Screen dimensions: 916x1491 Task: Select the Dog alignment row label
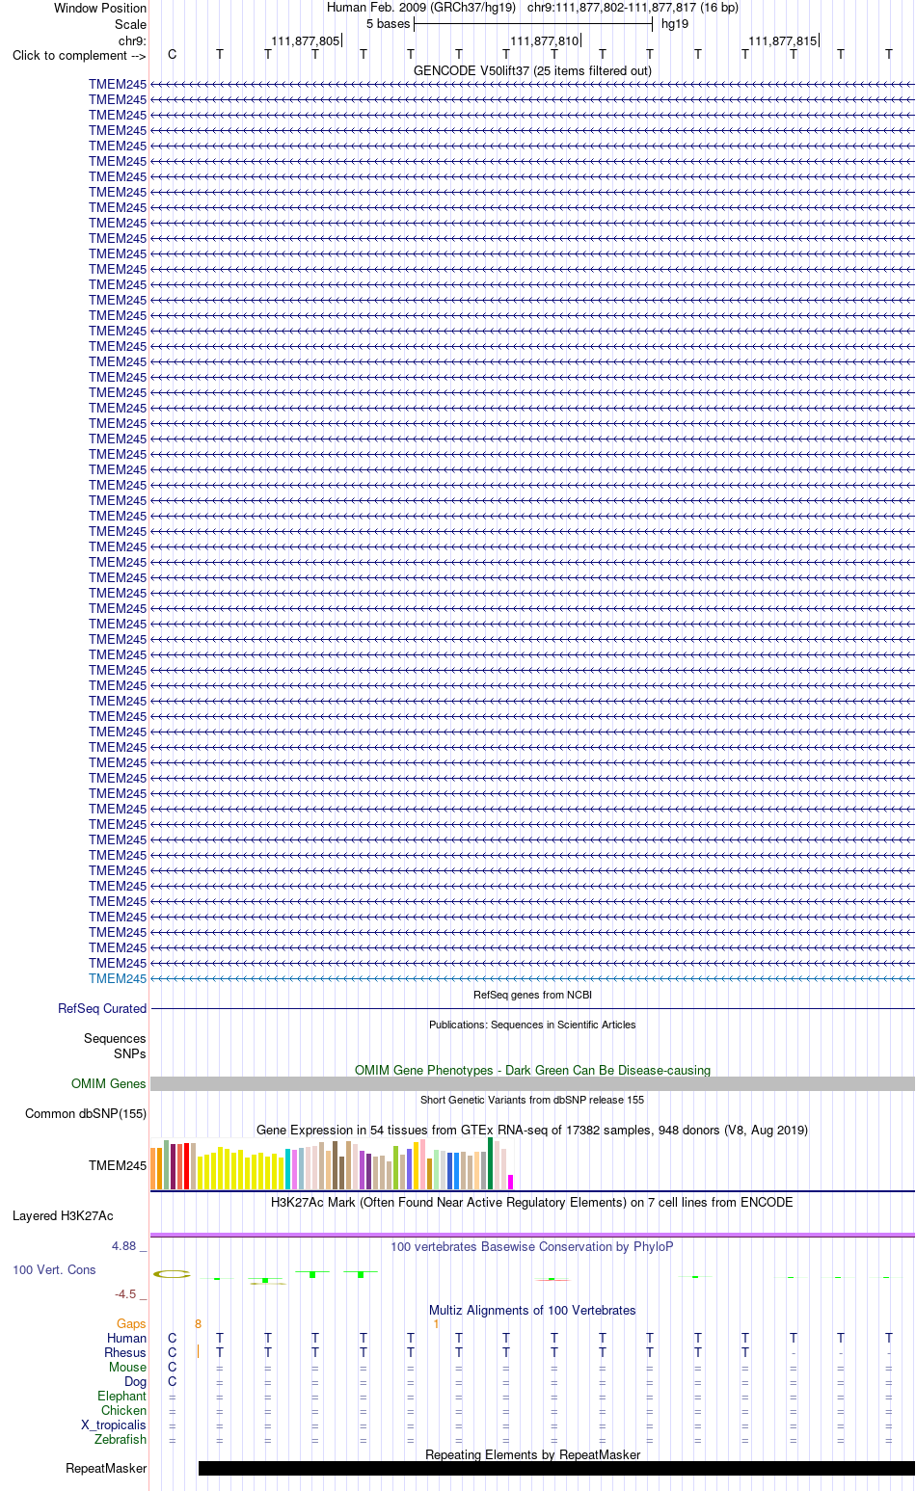pos(136,1381)
